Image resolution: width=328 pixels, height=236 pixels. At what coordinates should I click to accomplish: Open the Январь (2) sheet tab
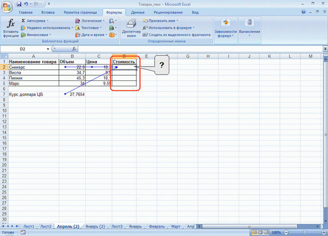point(95,226)
